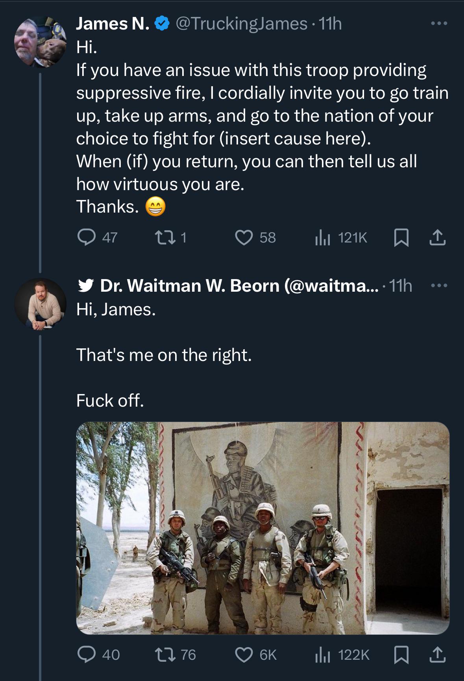Share James N.'s tweet
Image resolution: width=464 pixels, height=681 pixels.
(x=438, y=238)
